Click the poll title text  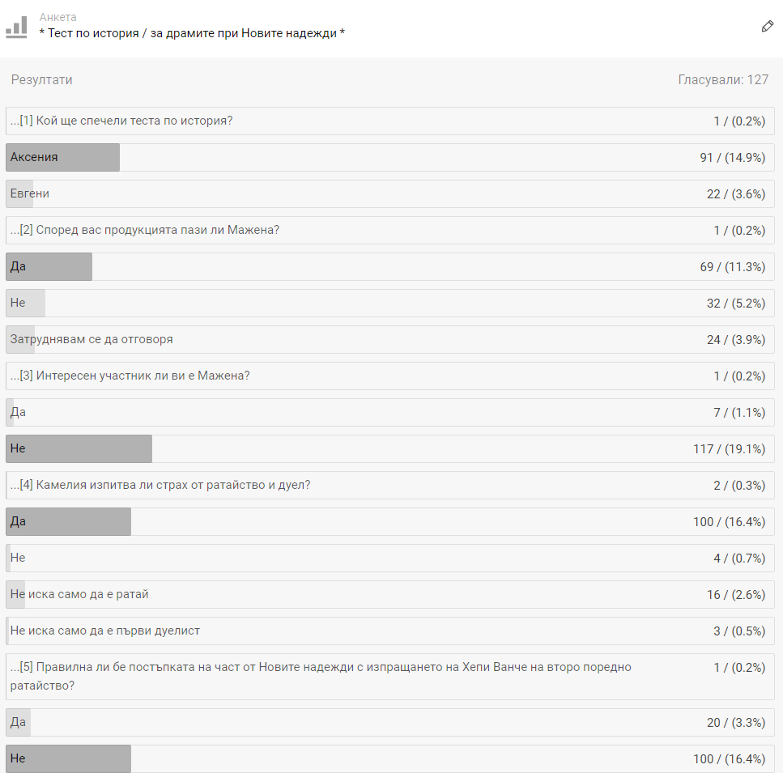point(192,33)
